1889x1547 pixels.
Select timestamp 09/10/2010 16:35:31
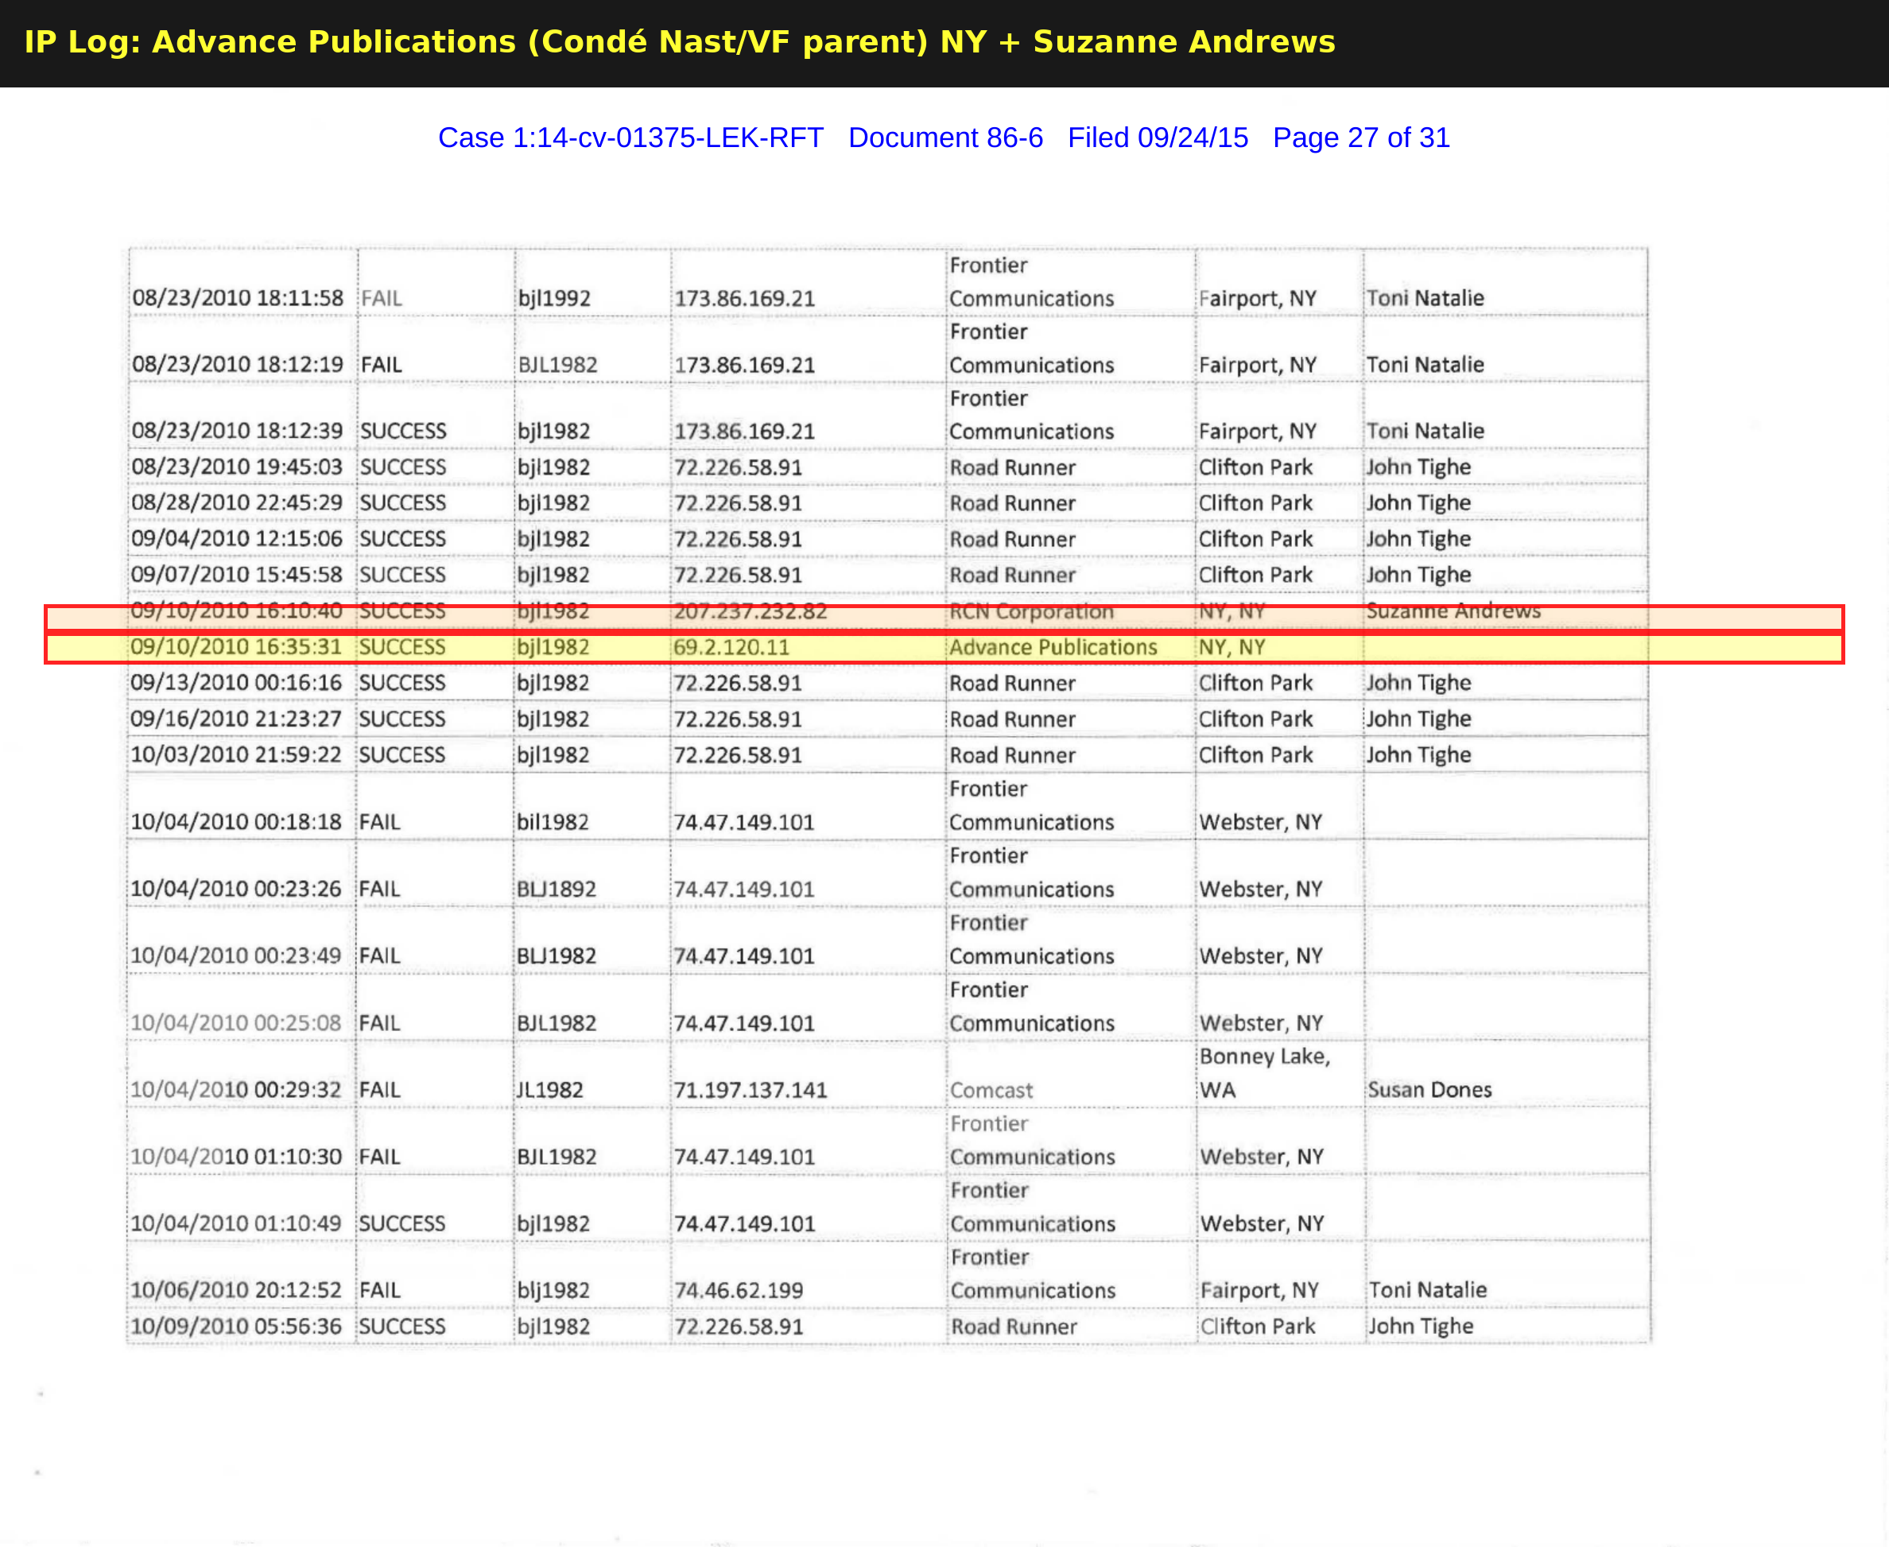(x=237, y=648)
